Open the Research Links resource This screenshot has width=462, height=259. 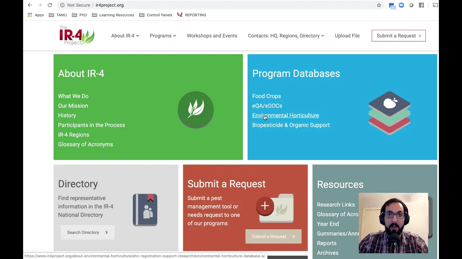[x=336, y=205]
